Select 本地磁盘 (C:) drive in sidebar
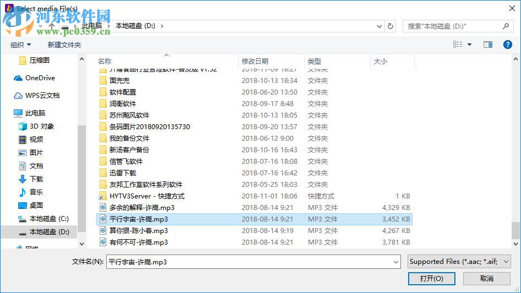 [44, 219]
